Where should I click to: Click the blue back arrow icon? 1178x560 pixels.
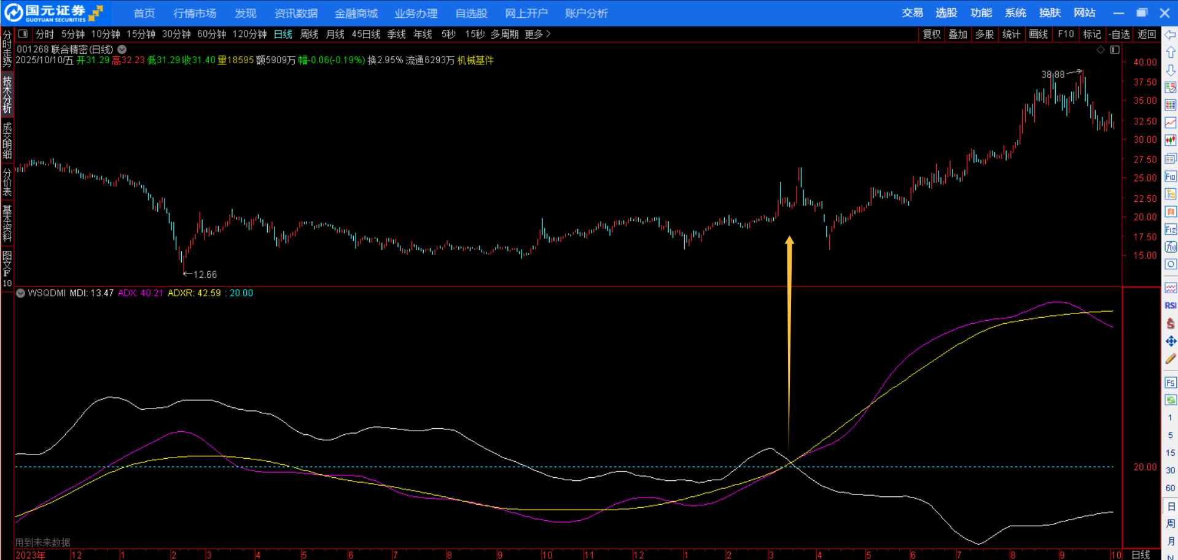[x=1171, y=35]
